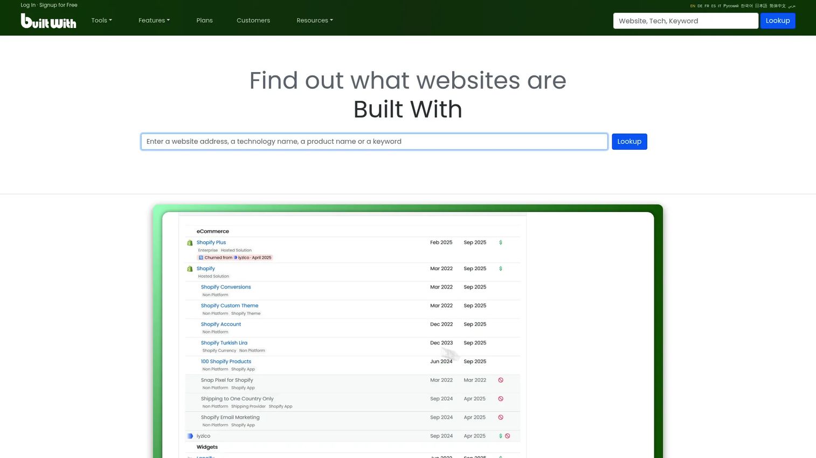Click the BuiltWith logo
This screenshot has width=816, height=458.
(x=49, y=20)
